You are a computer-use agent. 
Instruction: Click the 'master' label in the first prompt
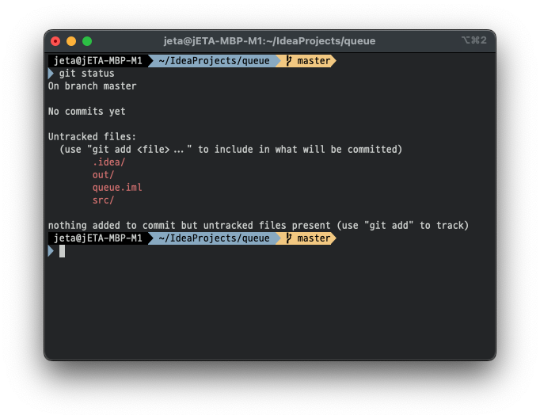[x=314, y=61]
